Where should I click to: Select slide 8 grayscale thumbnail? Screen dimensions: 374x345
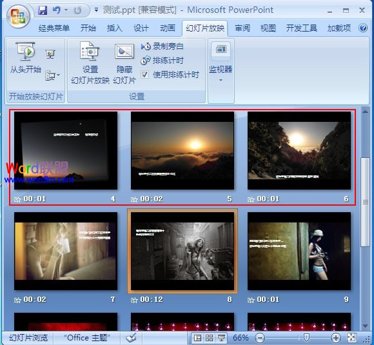[x=182, y=251]
